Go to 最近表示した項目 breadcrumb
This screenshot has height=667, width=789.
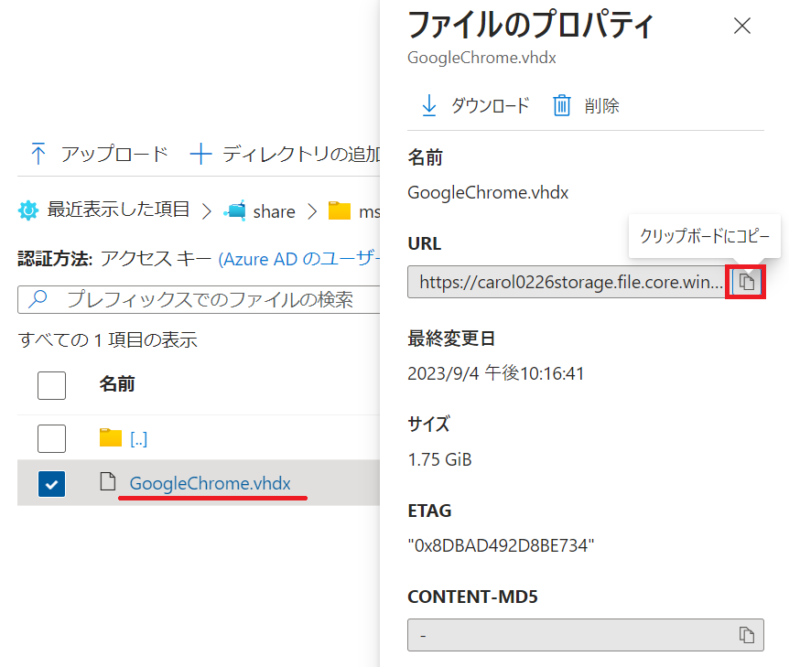click(x=118, y=210)
